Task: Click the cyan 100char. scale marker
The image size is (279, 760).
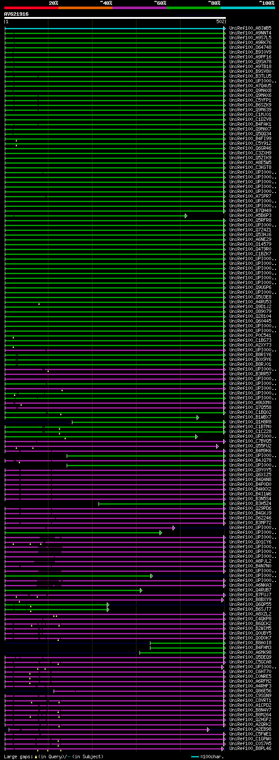Action: (x=195, y=757)
